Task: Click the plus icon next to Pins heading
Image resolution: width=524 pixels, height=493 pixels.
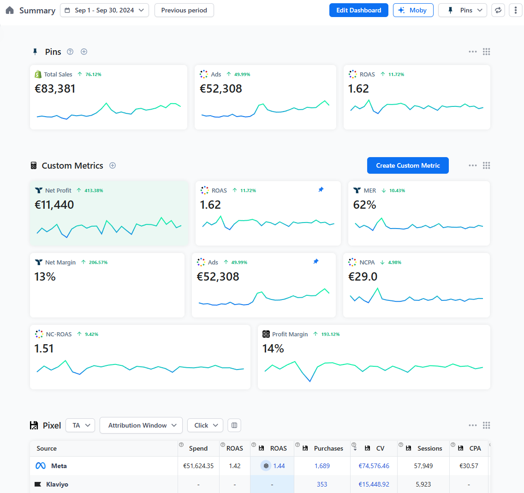Action: [x=84, y=52]
